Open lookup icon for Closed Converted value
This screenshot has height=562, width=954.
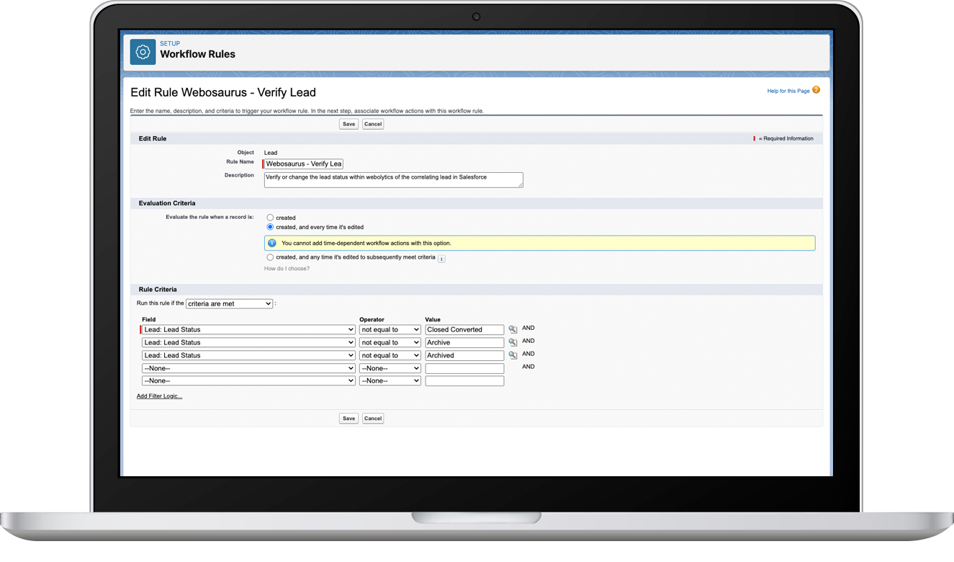tap(513, 329)
